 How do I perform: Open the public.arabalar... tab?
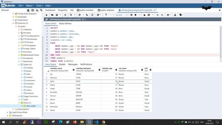click(x=106, y=10)
